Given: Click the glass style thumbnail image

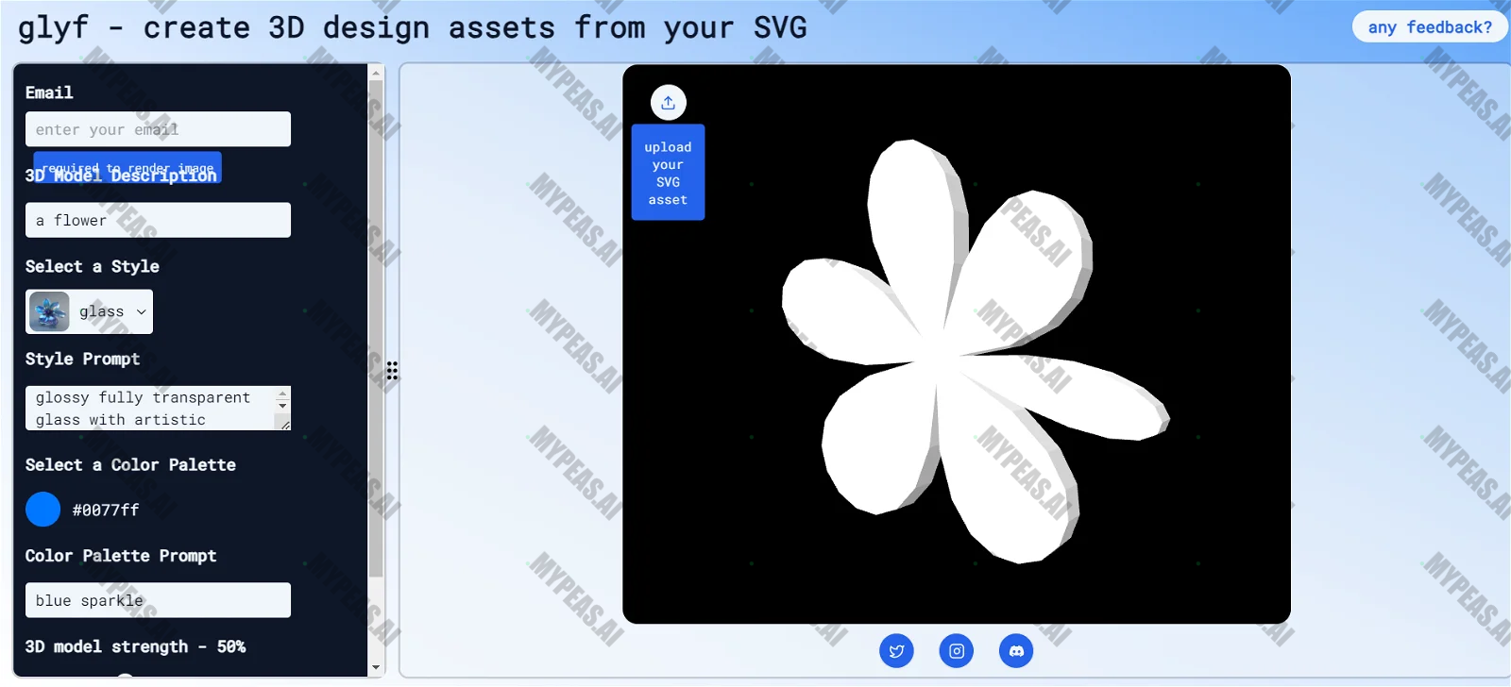Looking at the screenshot, I should [x=49, y=311].
